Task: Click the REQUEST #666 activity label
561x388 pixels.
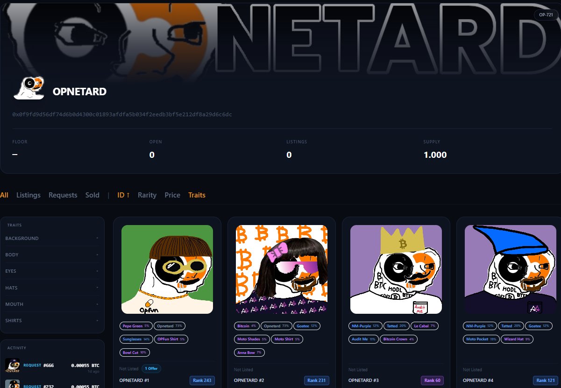Action: [x=38, y=365]
